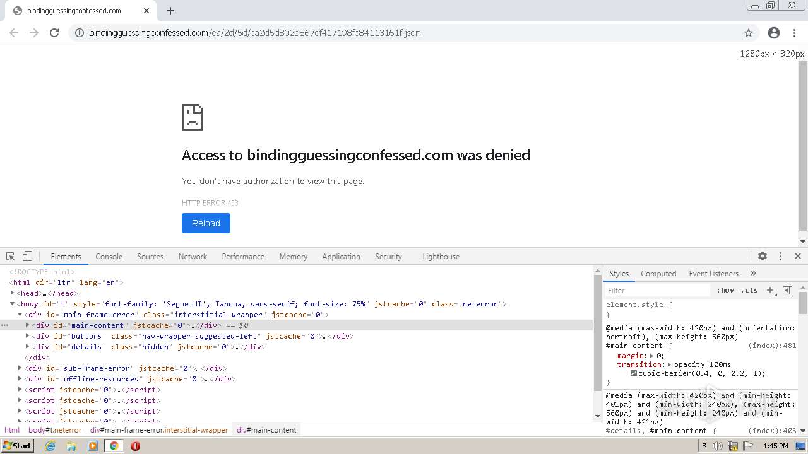Open Opera browser from taskbar
The image size is (808, 454).
(x=135, y=446)
